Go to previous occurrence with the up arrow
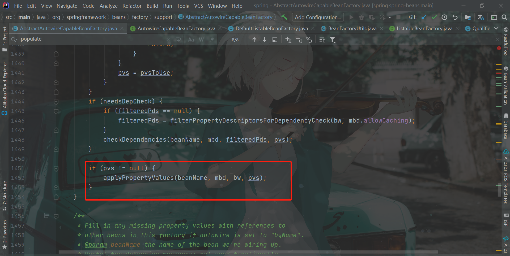Image resolution: width=510 pixels, height=256 pixels. click(x=254, y=40)
